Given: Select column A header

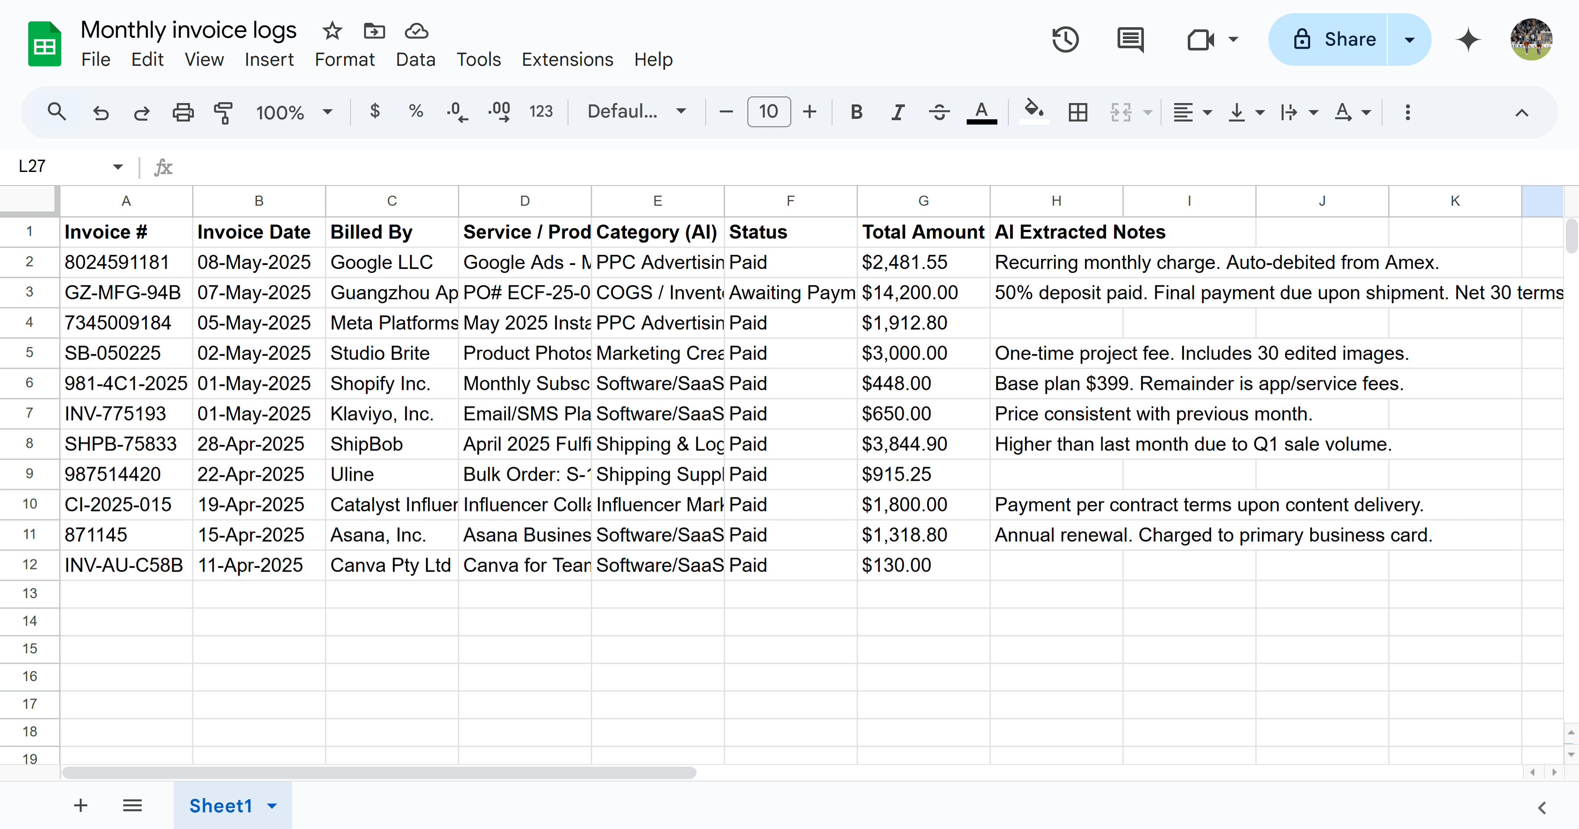Looking at the screenshot, I should [126, 201].
